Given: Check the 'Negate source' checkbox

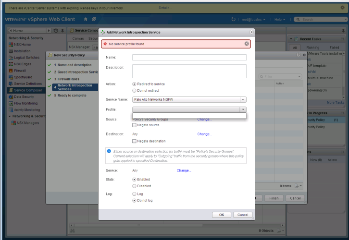Looking at the screenshot, I should [134, 125].
